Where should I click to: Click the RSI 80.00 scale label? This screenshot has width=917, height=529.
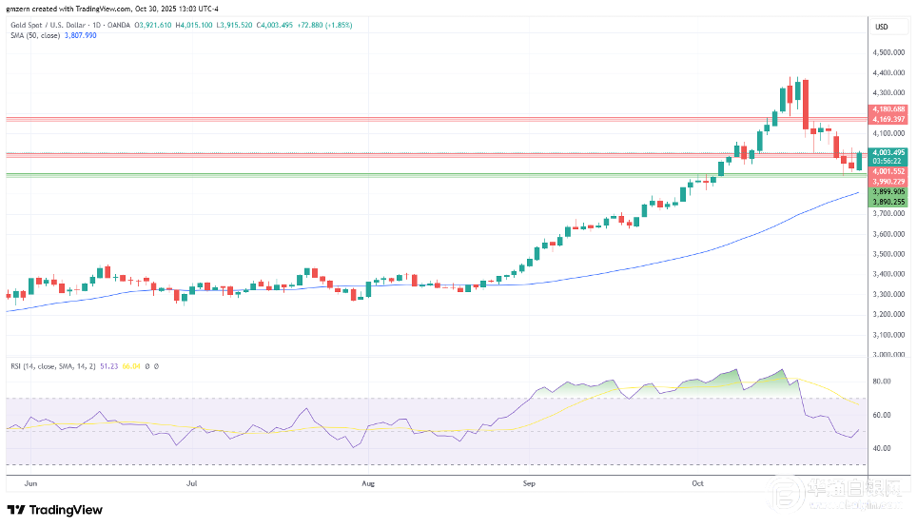click(880, 382)
